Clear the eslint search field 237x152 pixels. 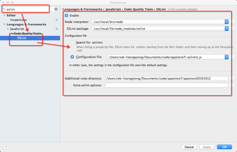coord(56,9)
